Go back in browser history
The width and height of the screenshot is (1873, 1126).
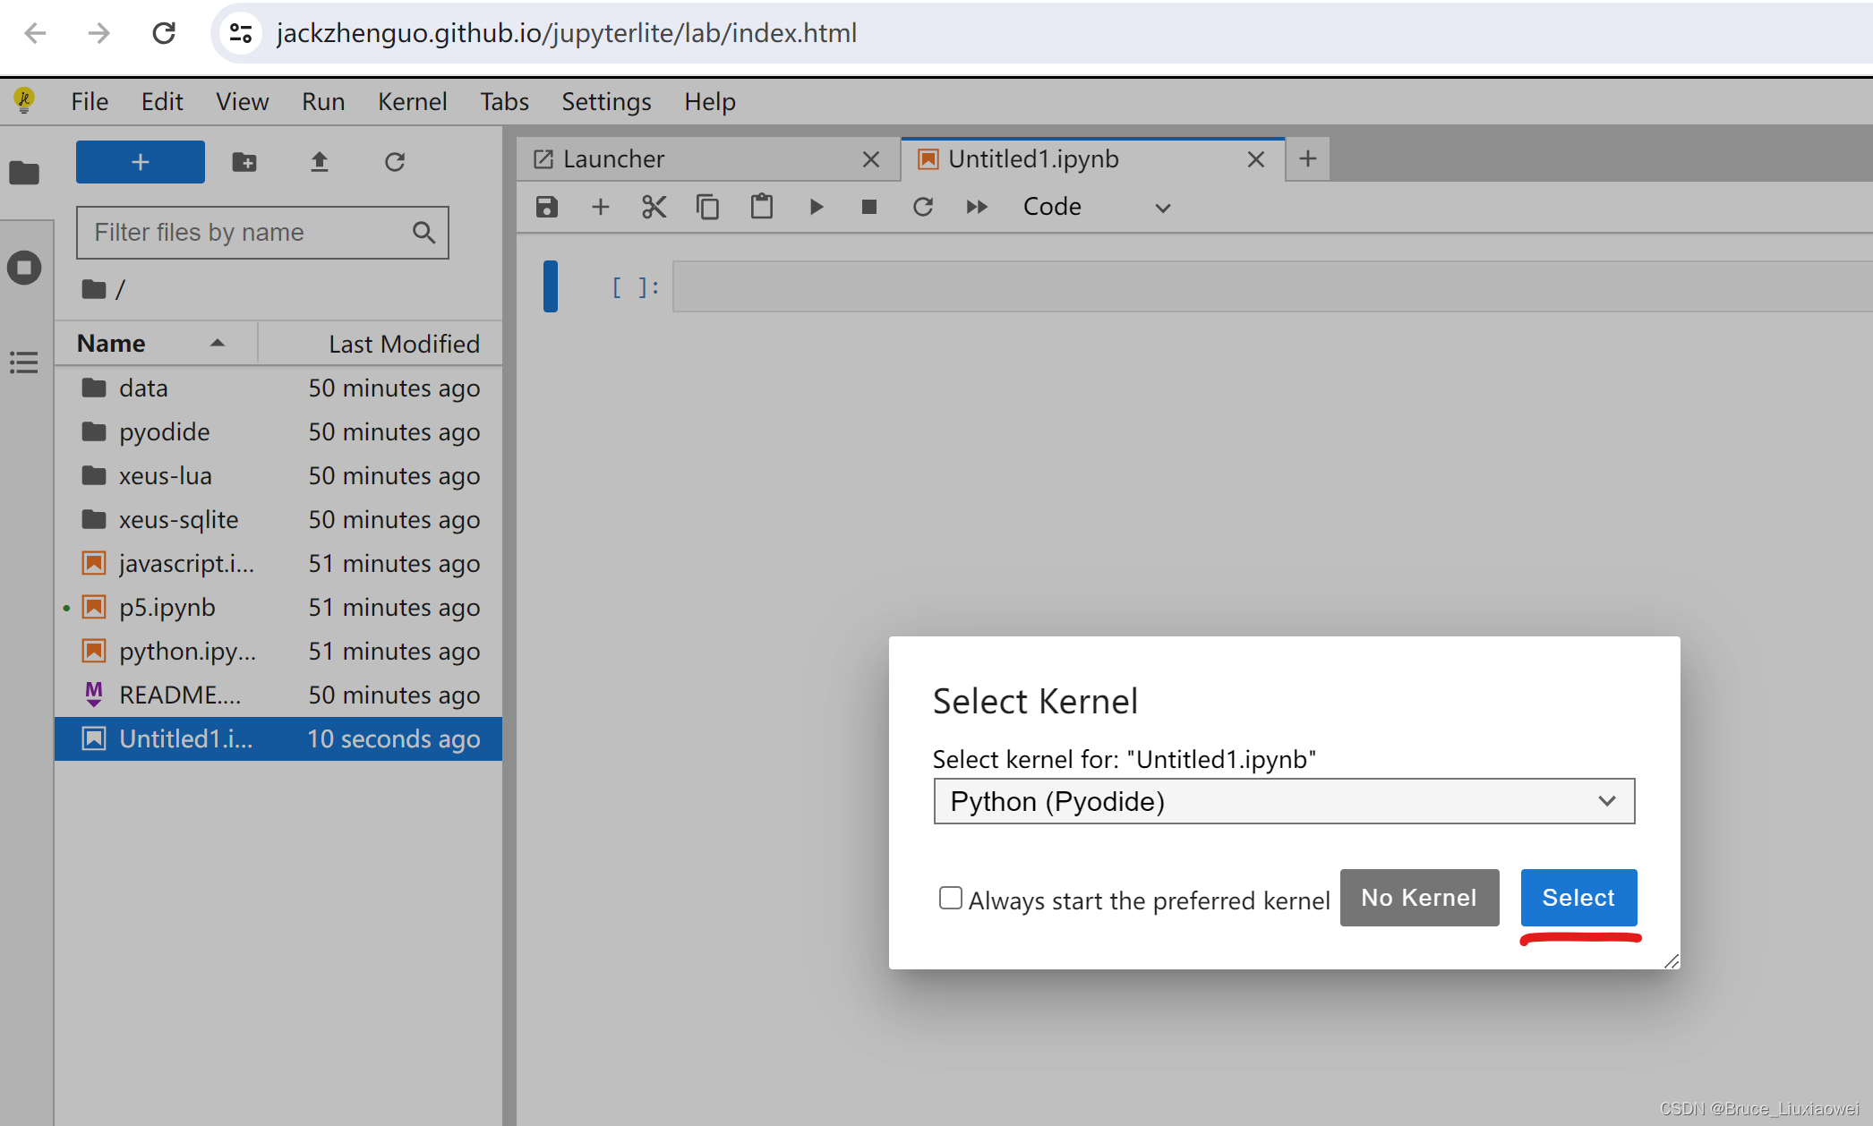pos(35,33)
